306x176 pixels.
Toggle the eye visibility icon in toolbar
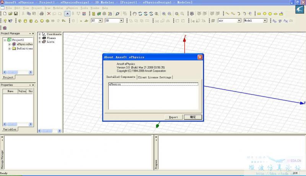point(192,14)
